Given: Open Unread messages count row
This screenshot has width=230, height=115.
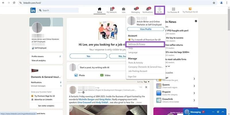Looking at the screenshot, I should click(x=46, y=86).
